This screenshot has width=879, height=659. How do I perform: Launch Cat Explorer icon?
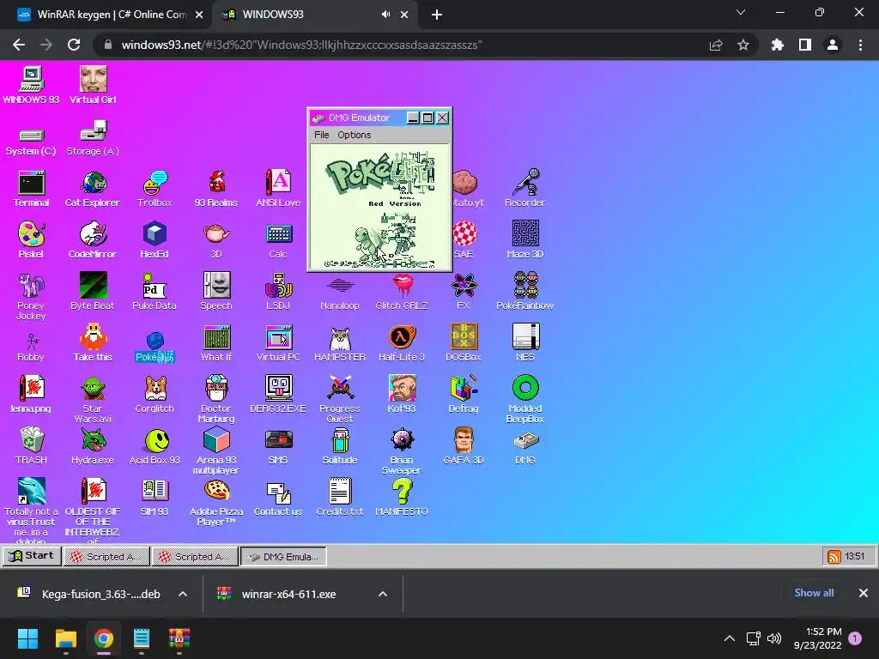pos(93,189)
